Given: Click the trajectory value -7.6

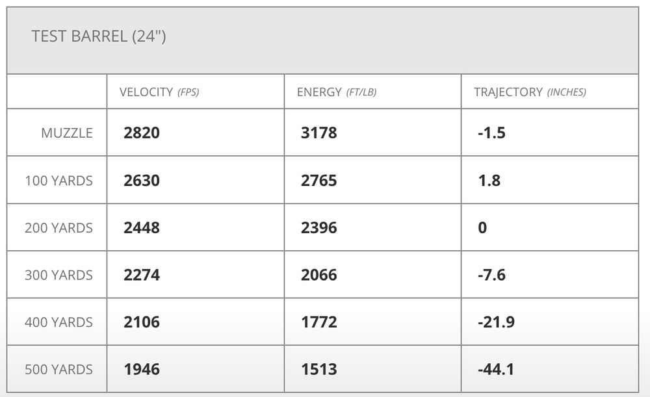Looking at the screenshot, I should 491,275.
